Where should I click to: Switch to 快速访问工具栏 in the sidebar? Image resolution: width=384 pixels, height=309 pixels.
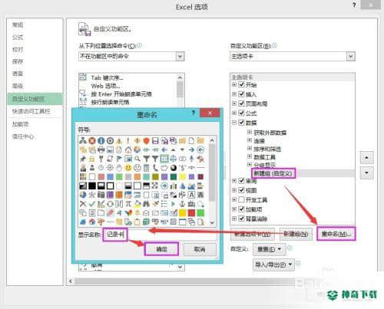pyautogui.click(x=31, y=111)
